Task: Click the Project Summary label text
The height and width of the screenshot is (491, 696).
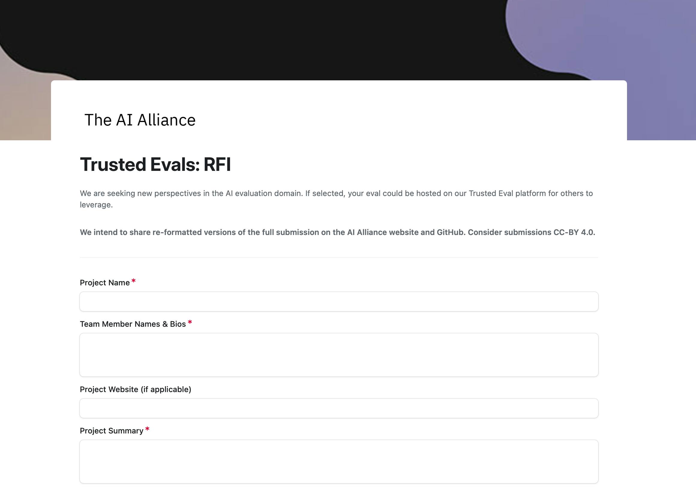Action: point(111,431)
